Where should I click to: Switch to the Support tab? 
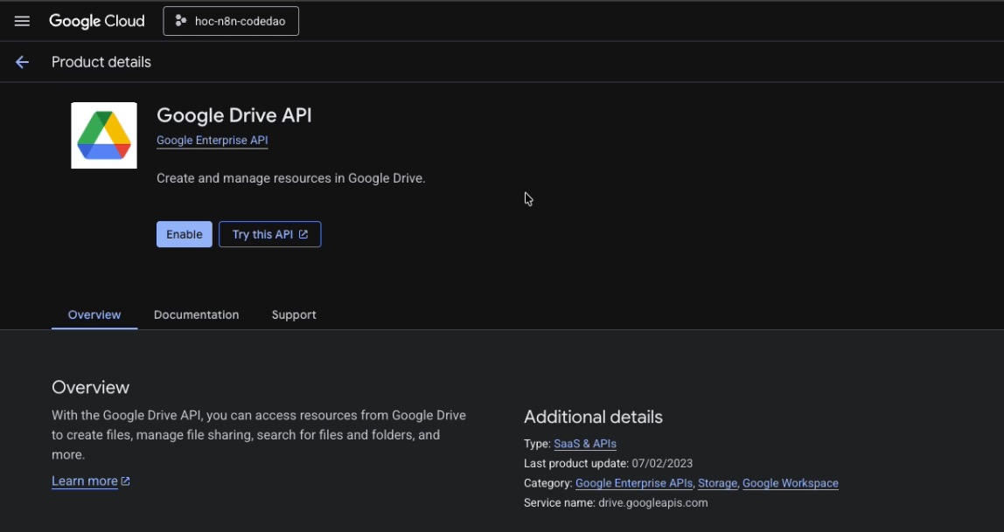tap(294, 314)
